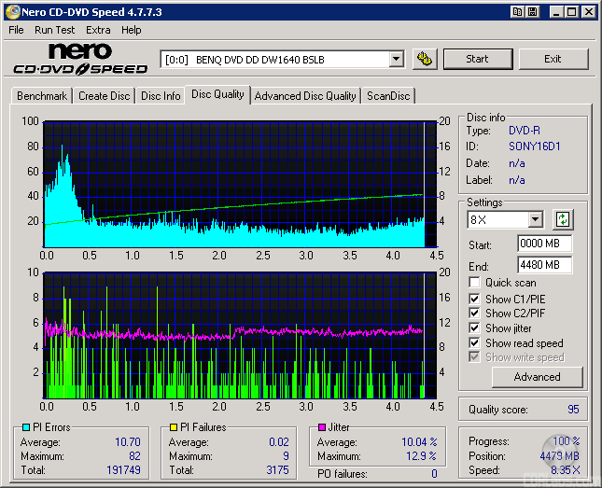Switch to the ScanDisc tab
The width and height of the screenshot is (602, 488).
387,96
